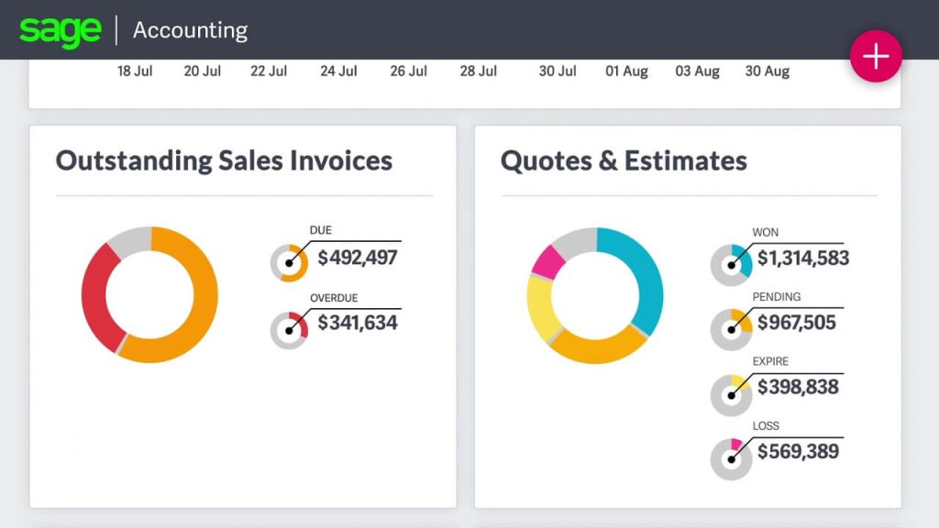Click the 24 Jul axis date
The image size is (939, 528).
tap(338, 71)
